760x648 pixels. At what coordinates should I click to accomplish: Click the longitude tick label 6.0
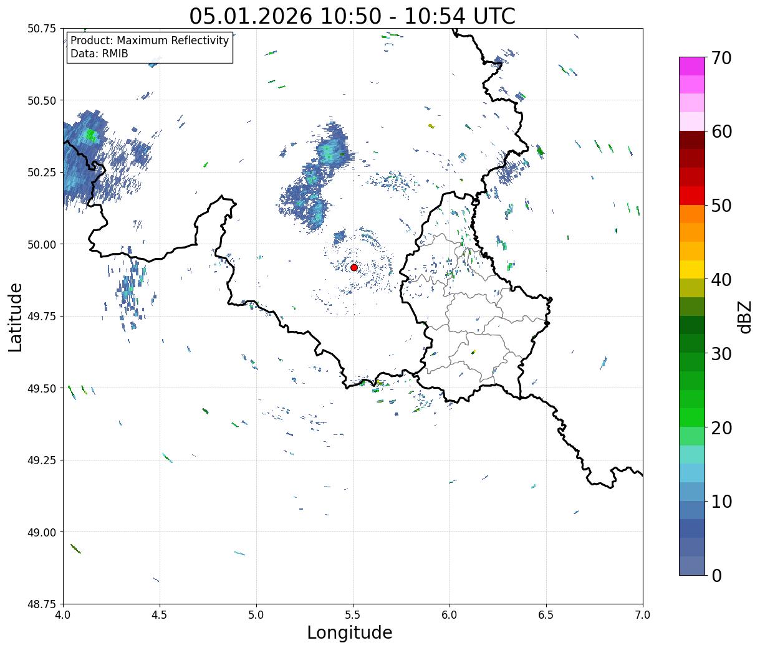tap(450, 615)
